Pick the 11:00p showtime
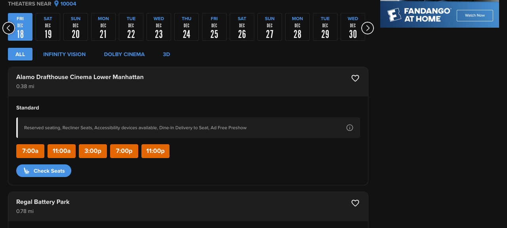The height and width of the screenshot is (228, 507). pos(155,151)
